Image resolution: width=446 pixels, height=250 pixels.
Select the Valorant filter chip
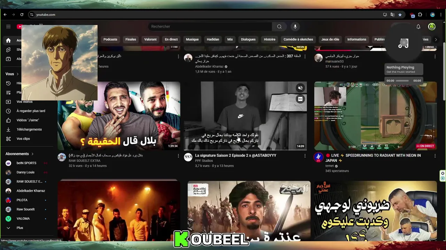coord(150,39)
